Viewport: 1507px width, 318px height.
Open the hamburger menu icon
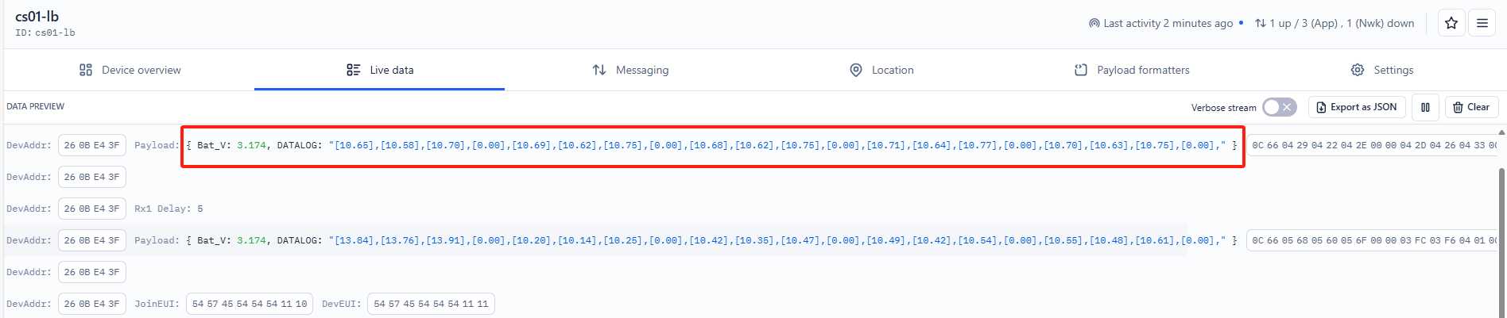click(x=1482, y=23)
